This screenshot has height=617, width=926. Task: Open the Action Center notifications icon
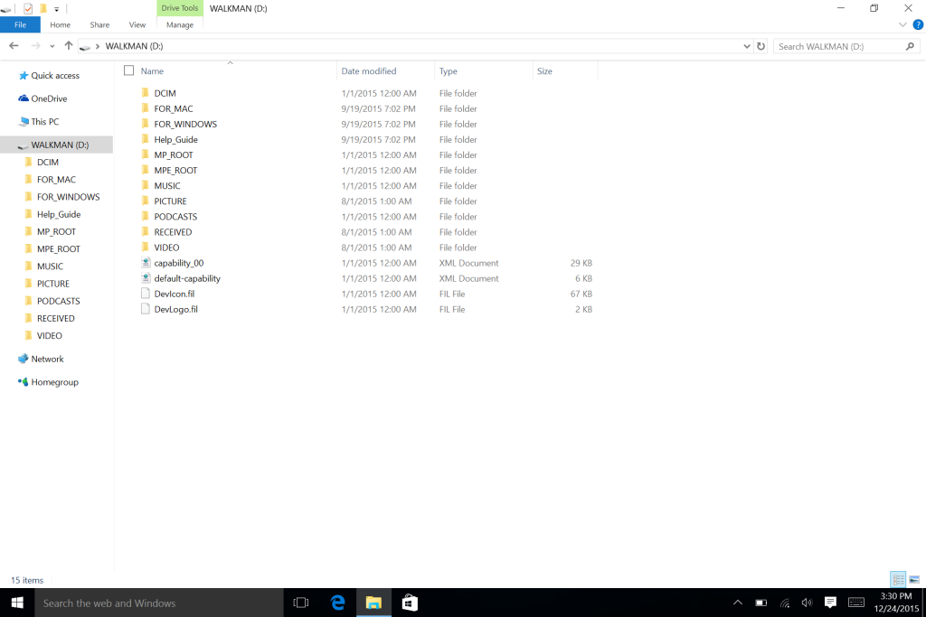[x=830, y=603]
